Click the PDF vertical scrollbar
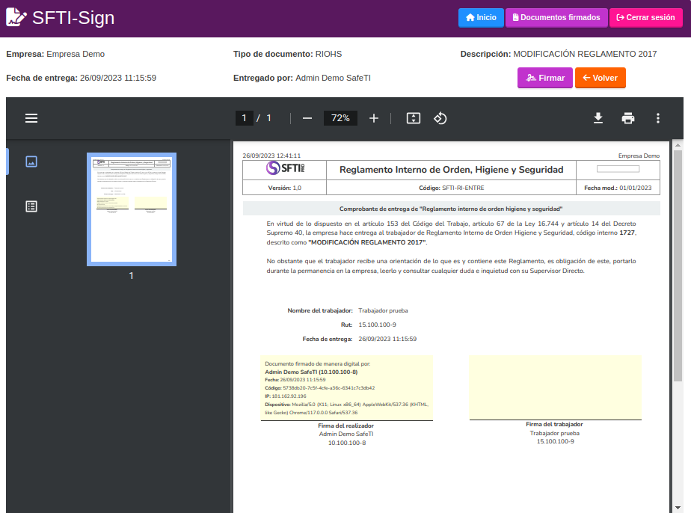The width and height of the screenshot is (691, 513). point(677,262)
